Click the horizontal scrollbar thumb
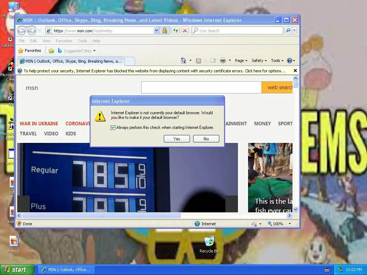This screenshot has height=275, width=367. coord(101,215)
